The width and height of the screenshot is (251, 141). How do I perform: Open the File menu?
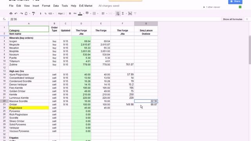pyautogui.click(x=11, y=6)
